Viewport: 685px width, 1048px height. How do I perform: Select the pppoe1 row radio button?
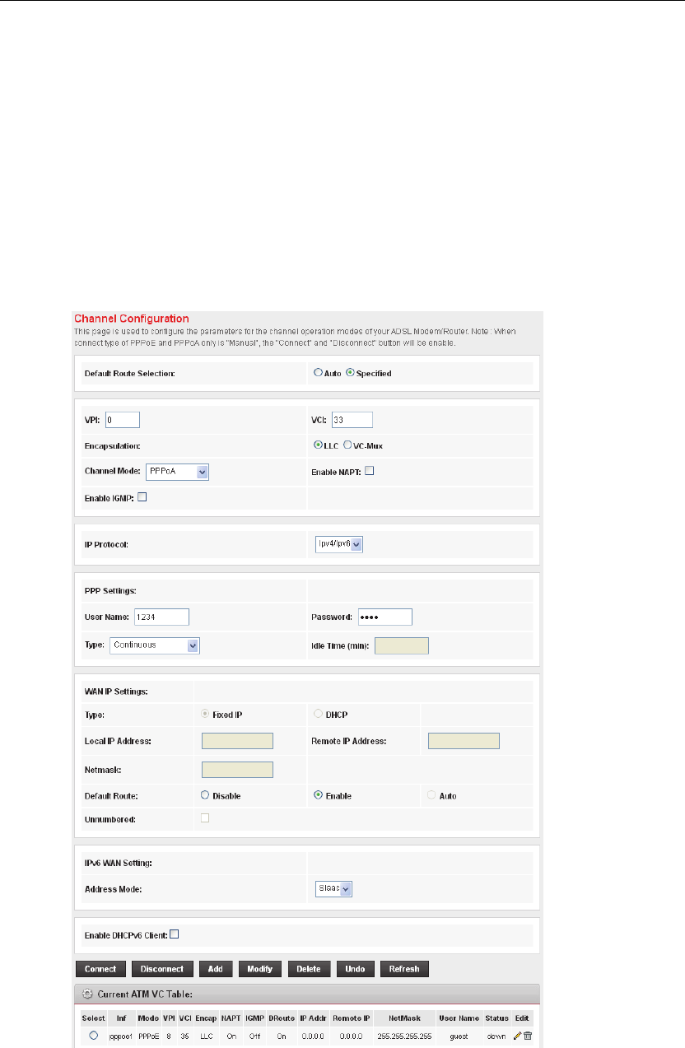coord(93,1035)
